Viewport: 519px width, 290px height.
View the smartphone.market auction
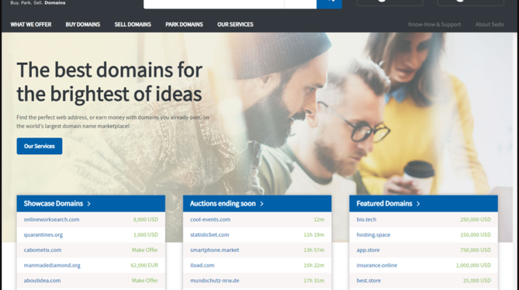[215, 250]
